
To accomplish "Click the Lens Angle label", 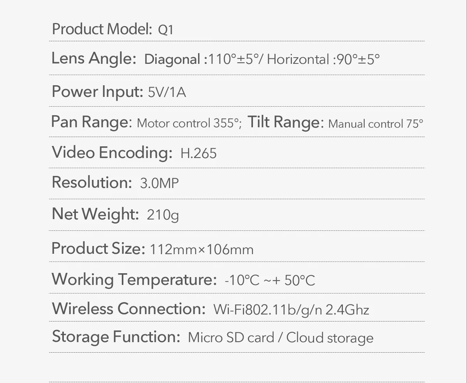I will (x=94, y=58).
